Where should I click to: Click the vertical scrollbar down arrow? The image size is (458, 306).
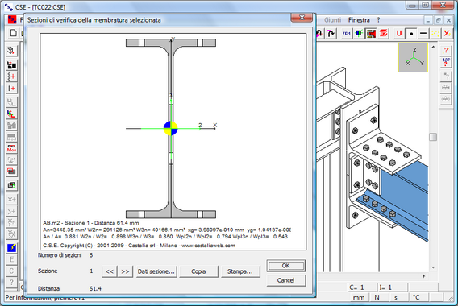click(x=433, y=267)
